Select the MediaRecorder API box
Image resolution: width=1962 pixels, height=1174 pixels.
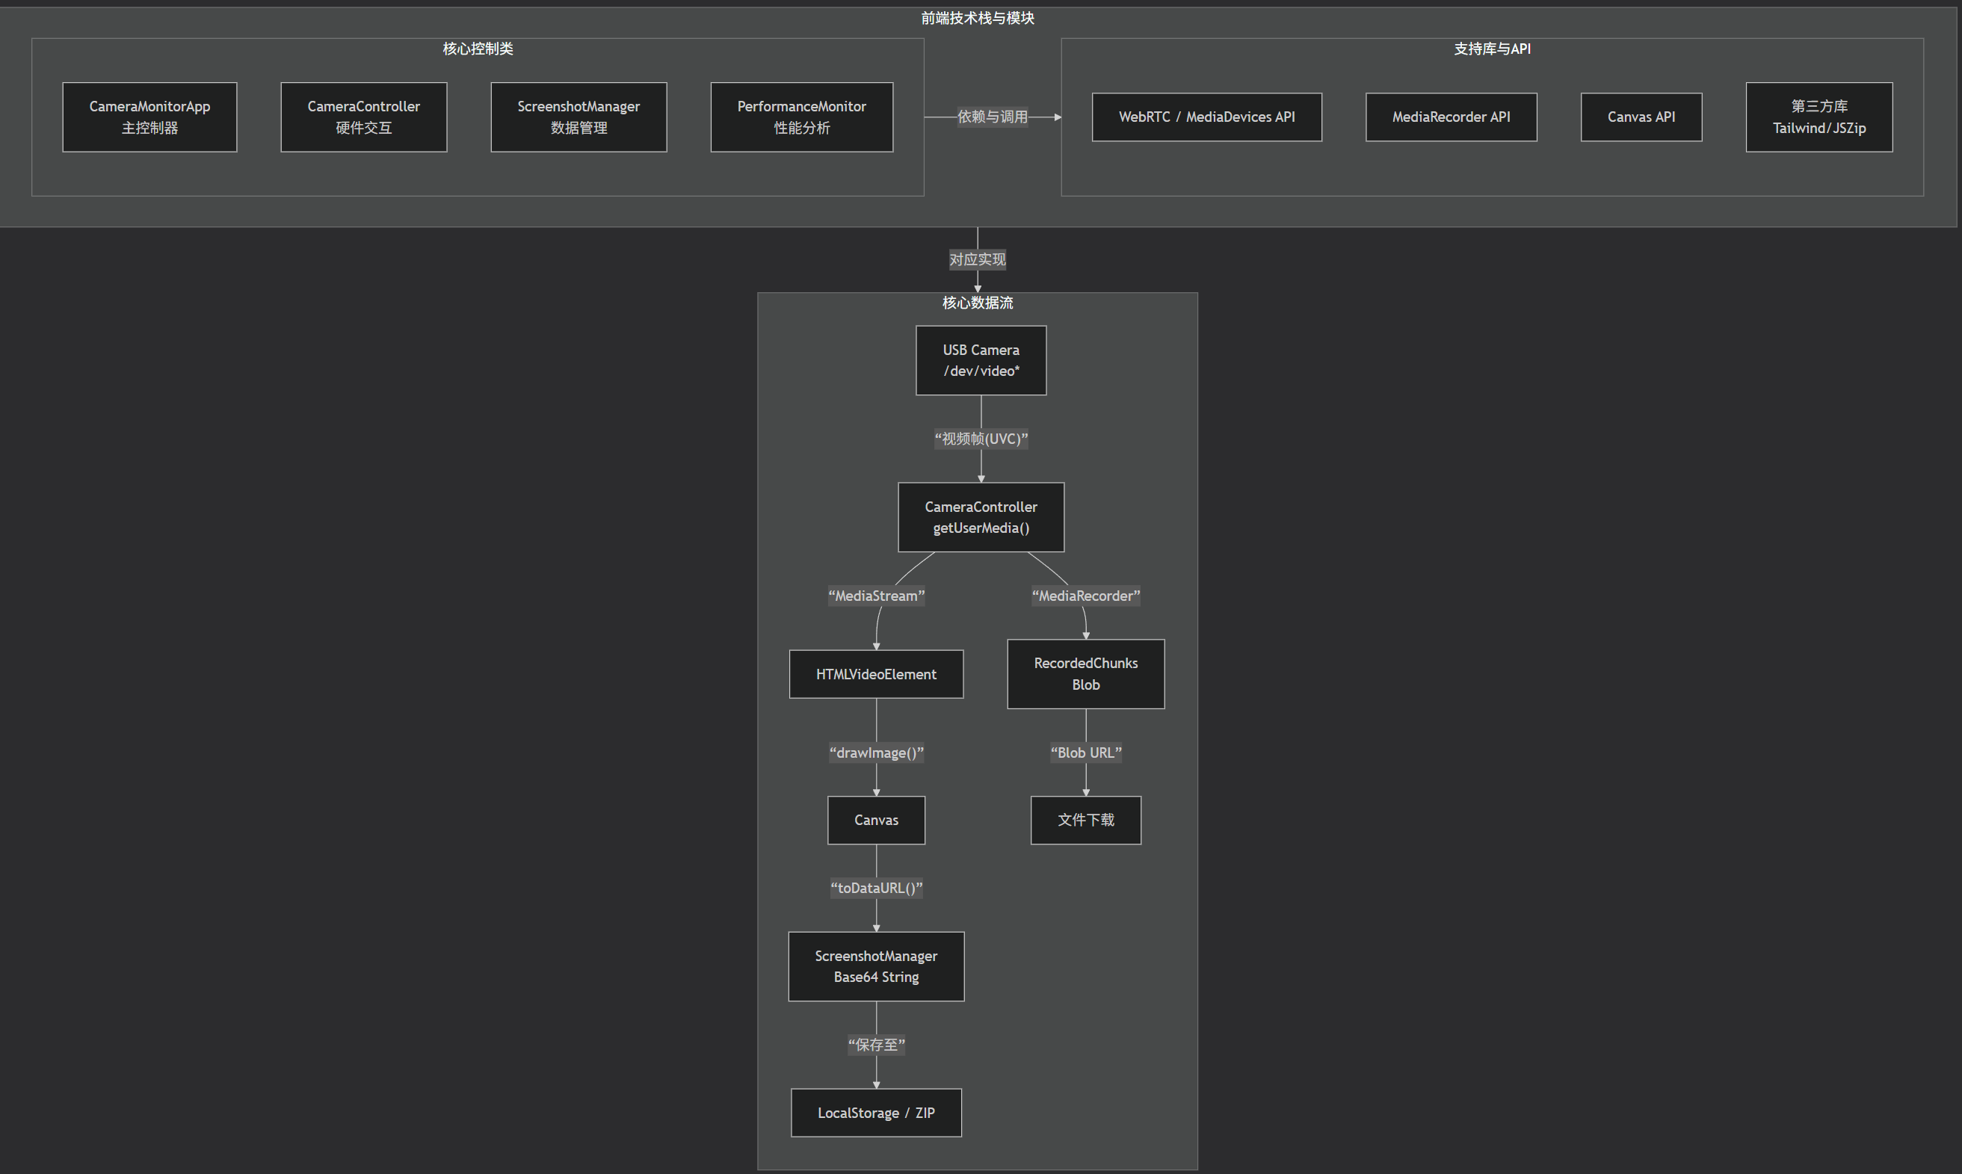(x=1451, y=117)
